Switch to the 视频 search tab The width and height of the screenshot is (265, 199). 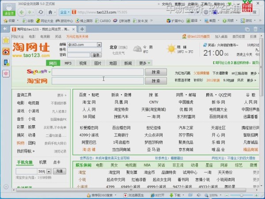tap(83, 63)
